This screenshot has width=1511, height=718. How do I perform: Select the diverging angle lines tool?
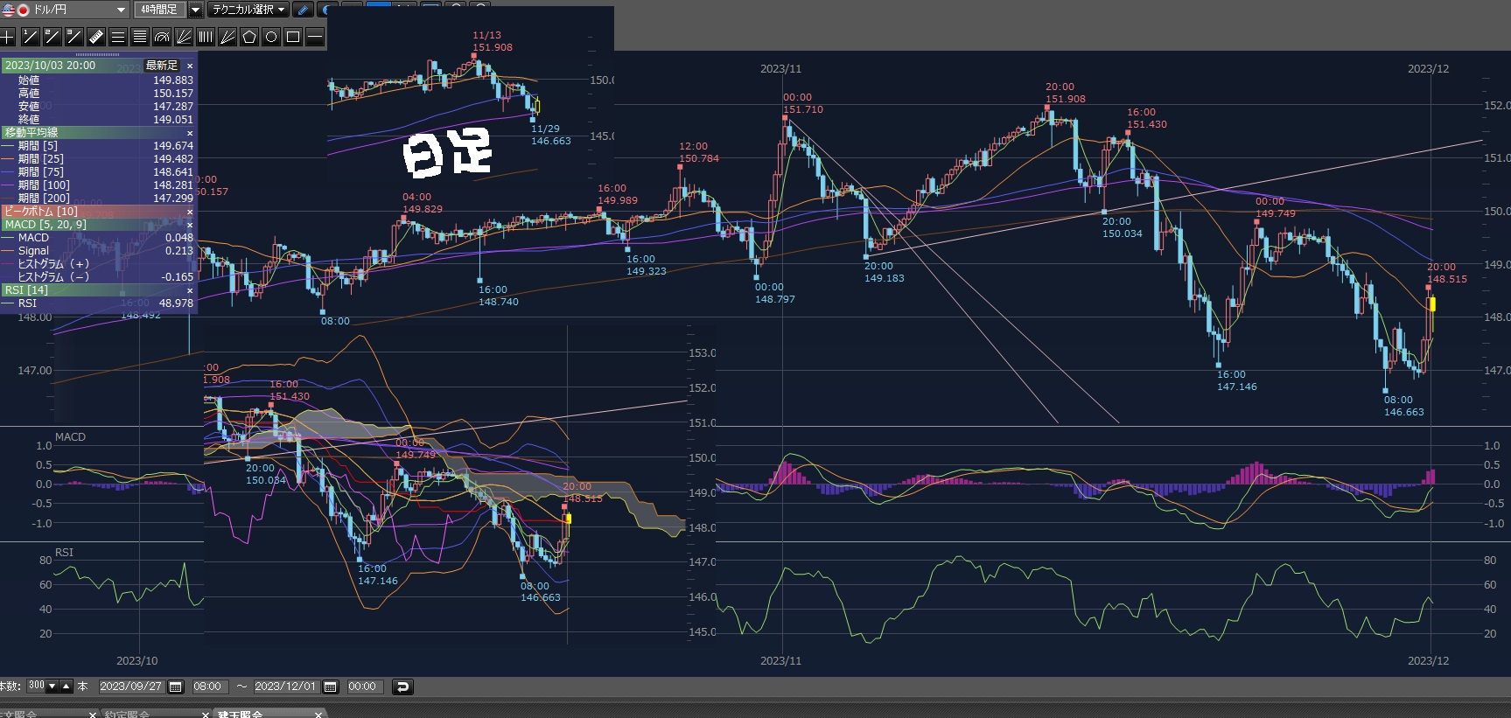pyautogui.click(x=227, y=37)
